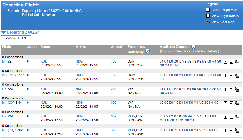Screen dimensions: 243x140
Task: Open seat map for MH (CX) 9202
Action: click(237, 131)
